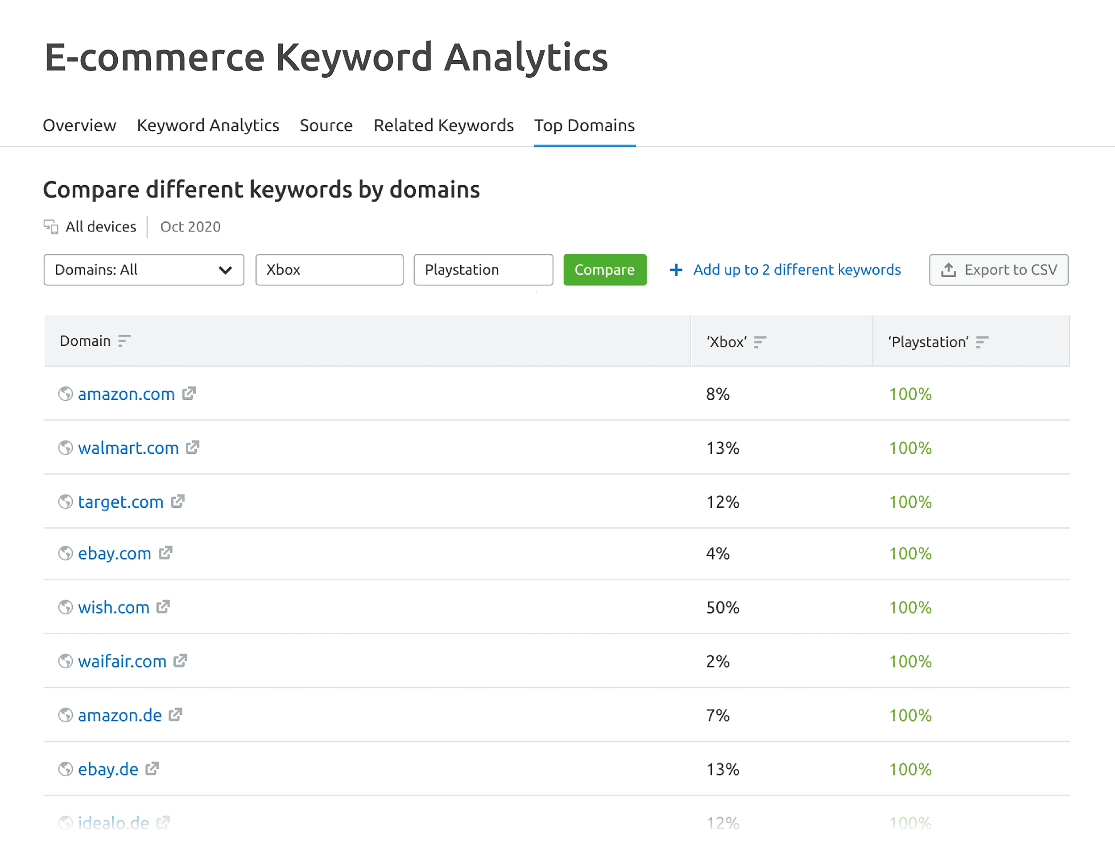Open external link icon next to waifair.com
1115x849 pixels.
(x=180, y=660)
